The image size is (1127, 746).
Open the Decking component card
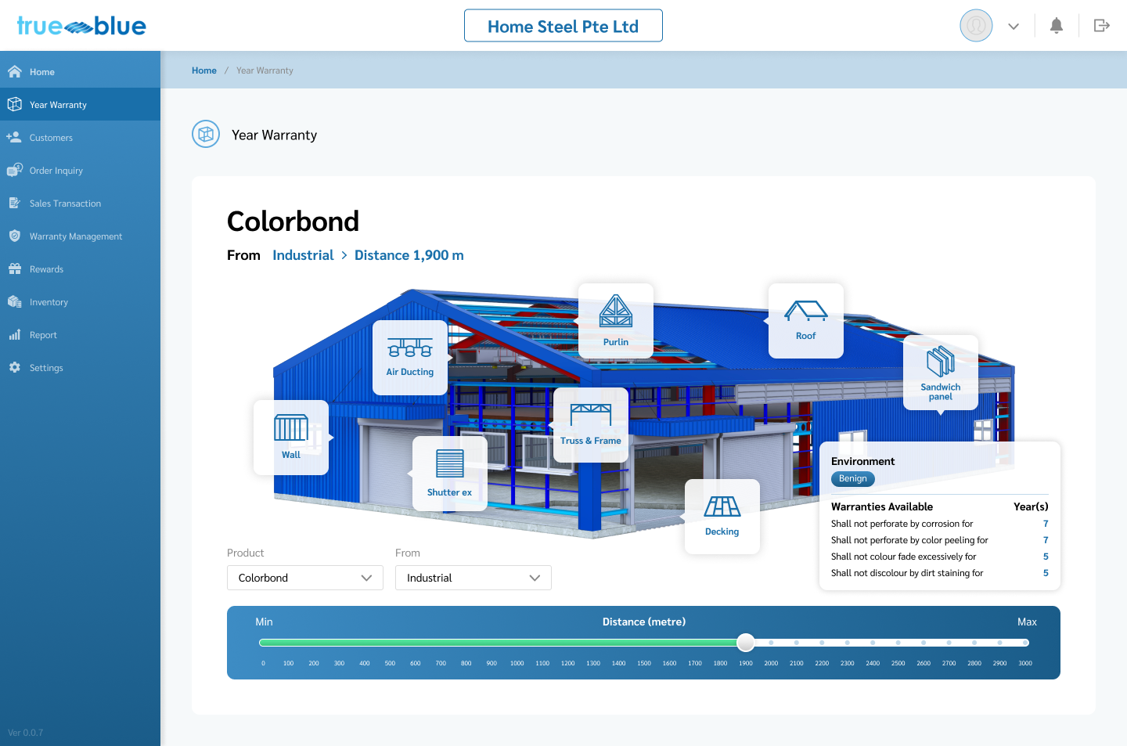pos(722,517)
